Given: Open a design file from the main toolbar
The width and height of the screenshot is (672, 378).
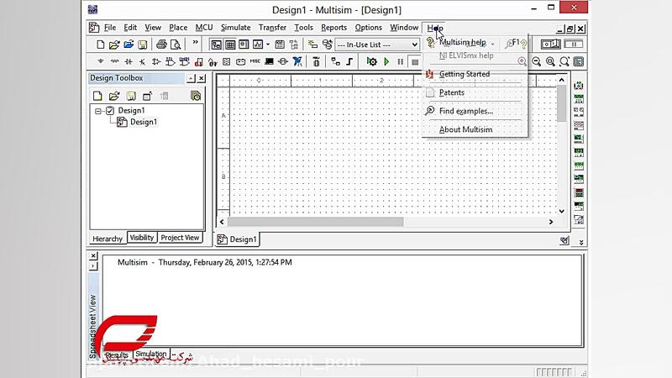Looking at the screenshot, I should [x=114, y=45].
